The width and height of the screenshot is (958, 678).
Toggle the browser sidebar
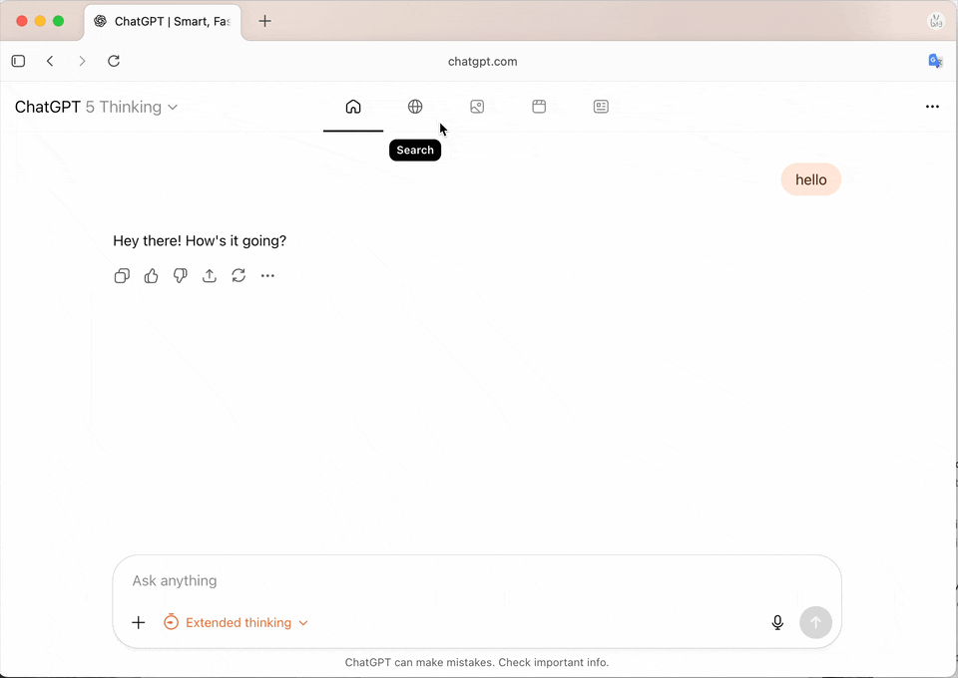coord(18,61)
